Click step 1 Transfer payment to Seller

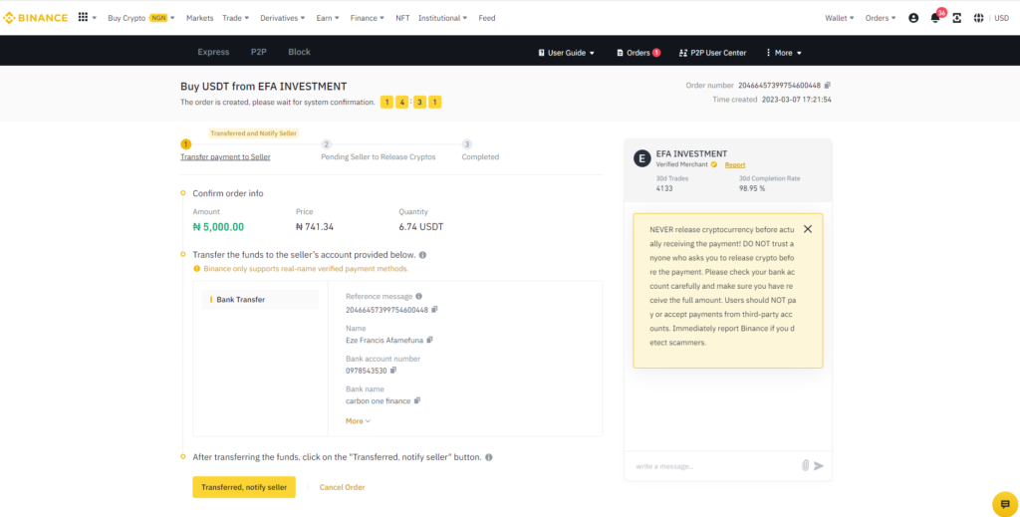(x=225, y=156)
